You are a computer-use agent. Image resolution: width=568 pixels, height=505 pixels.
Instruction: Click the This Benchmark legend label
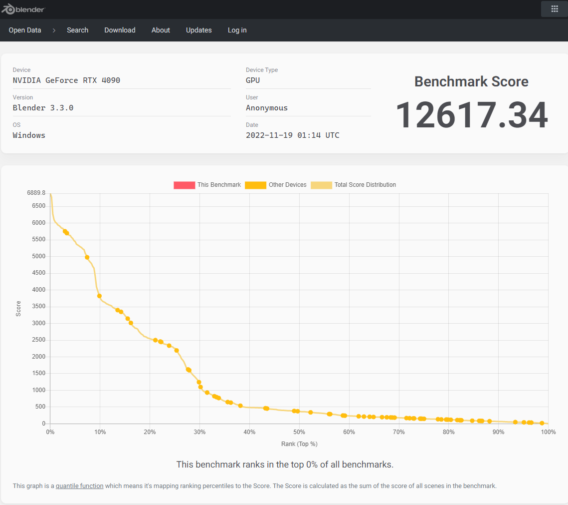[219, 185]
